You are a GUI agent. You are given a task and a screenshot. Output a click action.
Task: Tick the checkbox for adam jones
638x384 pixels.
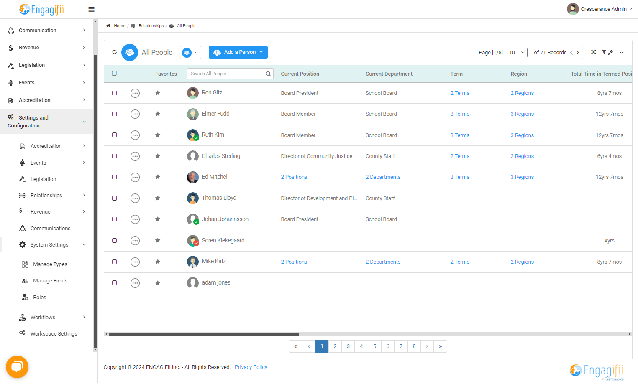tap(114, 282)
